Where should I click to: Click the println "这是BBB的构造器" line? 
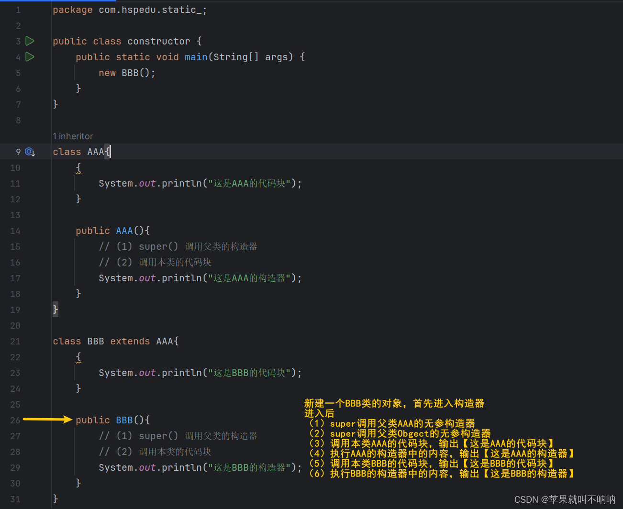point(200,467)
